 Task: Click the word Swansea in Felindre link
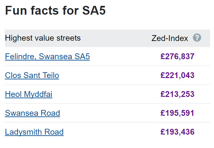click(55, 56)
